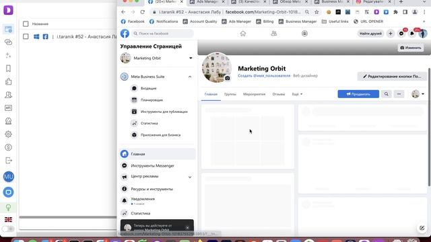
Task: Click the plus Create button in Facebook header
Action: pos(391,34)
